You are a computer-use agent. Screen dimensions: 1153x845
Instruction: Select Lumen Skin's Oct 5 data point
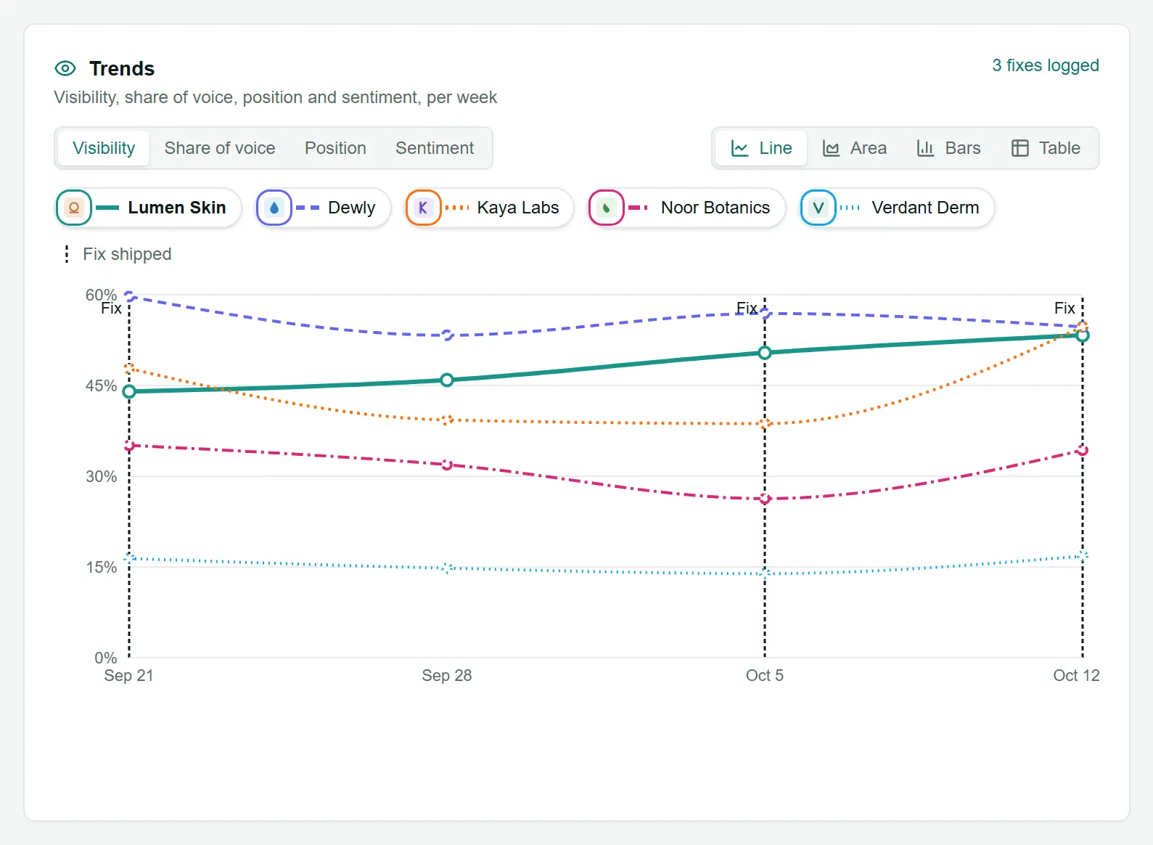click(765, 353)
